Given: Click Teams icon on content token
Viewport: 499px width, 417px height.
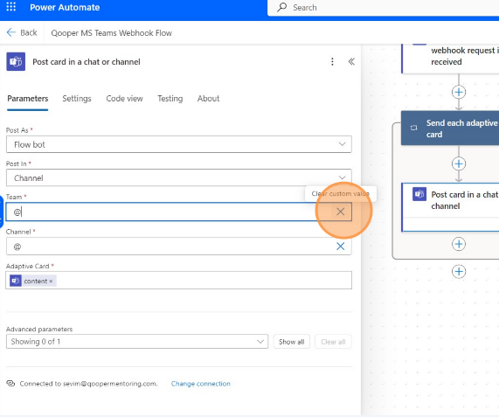Looking at the screenshot, I should point(16,281).
